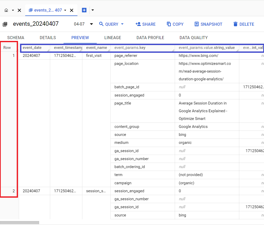Close the home tab
The height and width of the screenshot is (227, 264).
(x=19, y=11)
